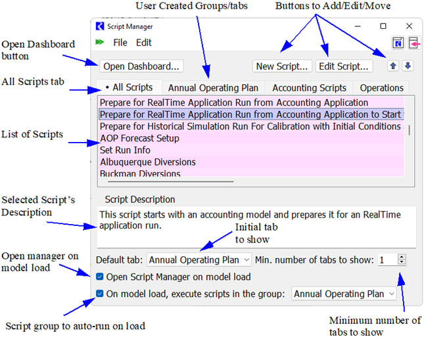Click the New Script button
Image resolution: width=424 pixels, height=339 pixels.
283,66
